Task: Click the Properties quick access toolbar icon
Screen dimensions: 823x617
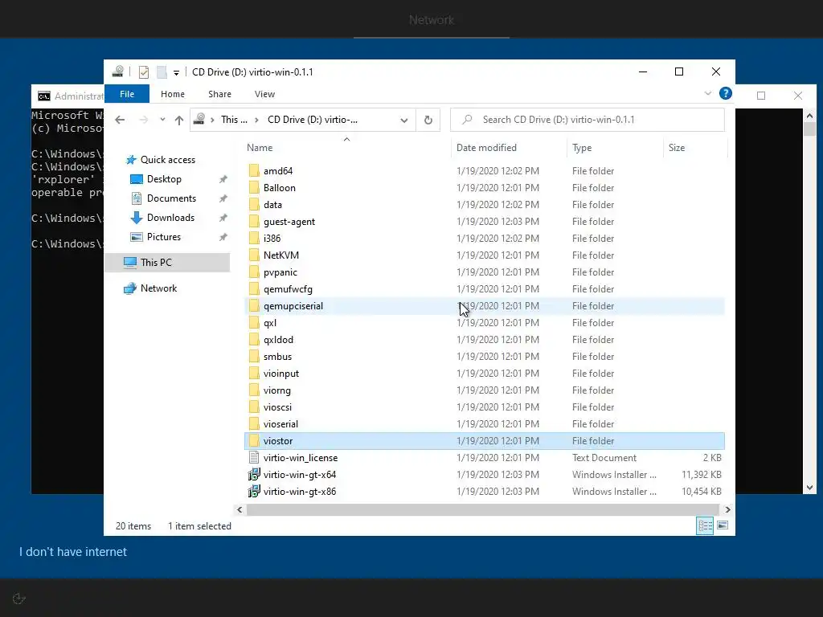Action: click(144, 72)
